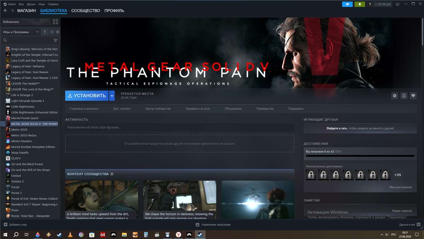Click the library search field

(26, 40)
